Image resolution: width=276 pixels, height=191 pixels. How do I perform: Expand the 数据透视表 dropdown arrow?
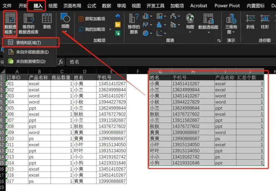pyautogui.click(x=15, y=32)
